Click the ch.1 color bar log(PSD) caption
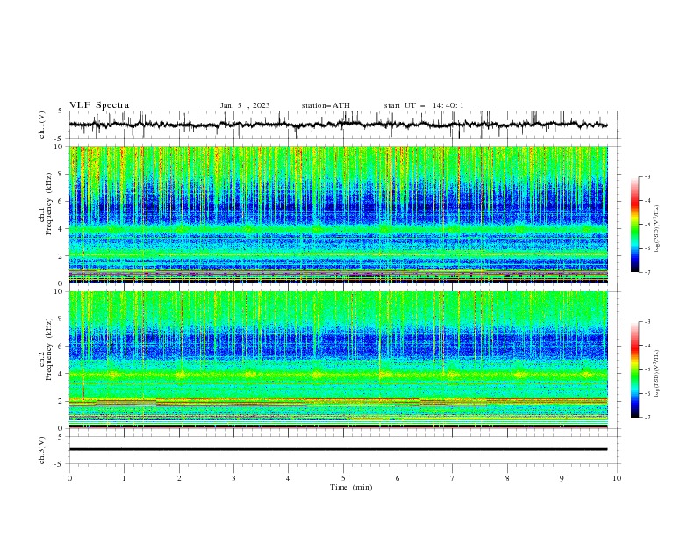This screenshot has height=537, width=695. click(657, 229)
